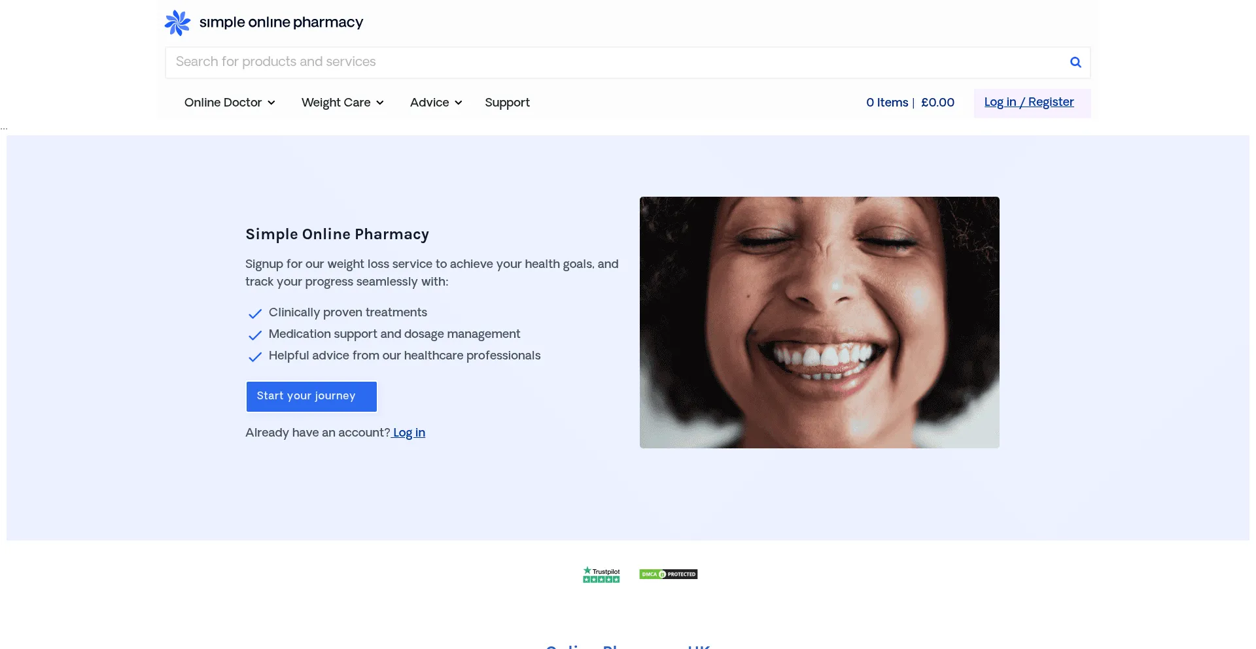Click the simple online pharmacy wordmark
Screen dimensions: 1256x649
click(x=281, y=22)
